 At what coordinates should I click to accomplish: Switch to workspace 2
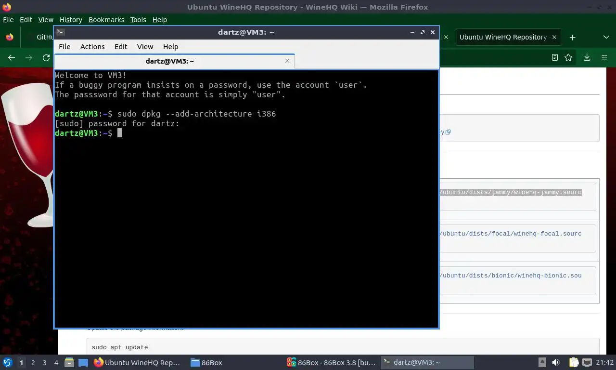coord(33,363)
